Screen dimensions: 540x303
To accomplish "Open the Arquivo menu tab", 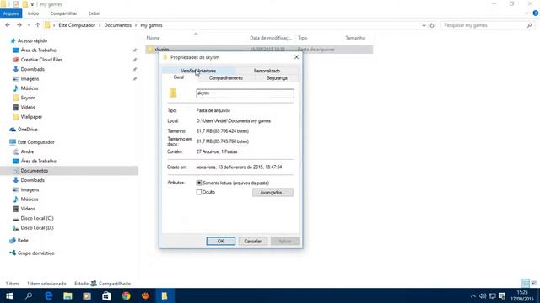I will [11, 13].
